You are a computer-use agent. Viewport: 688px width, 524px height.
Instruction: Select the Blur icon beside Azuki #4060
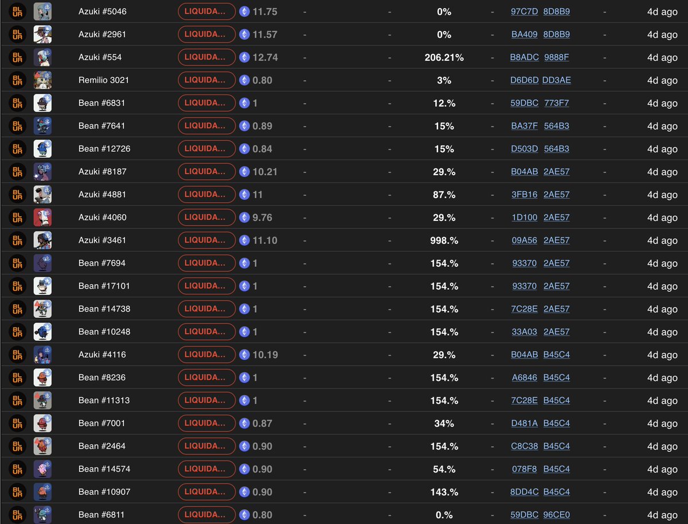tap(17, 218)
